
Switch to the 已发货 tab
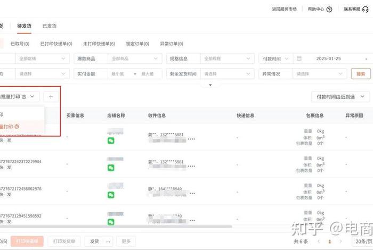50,26
